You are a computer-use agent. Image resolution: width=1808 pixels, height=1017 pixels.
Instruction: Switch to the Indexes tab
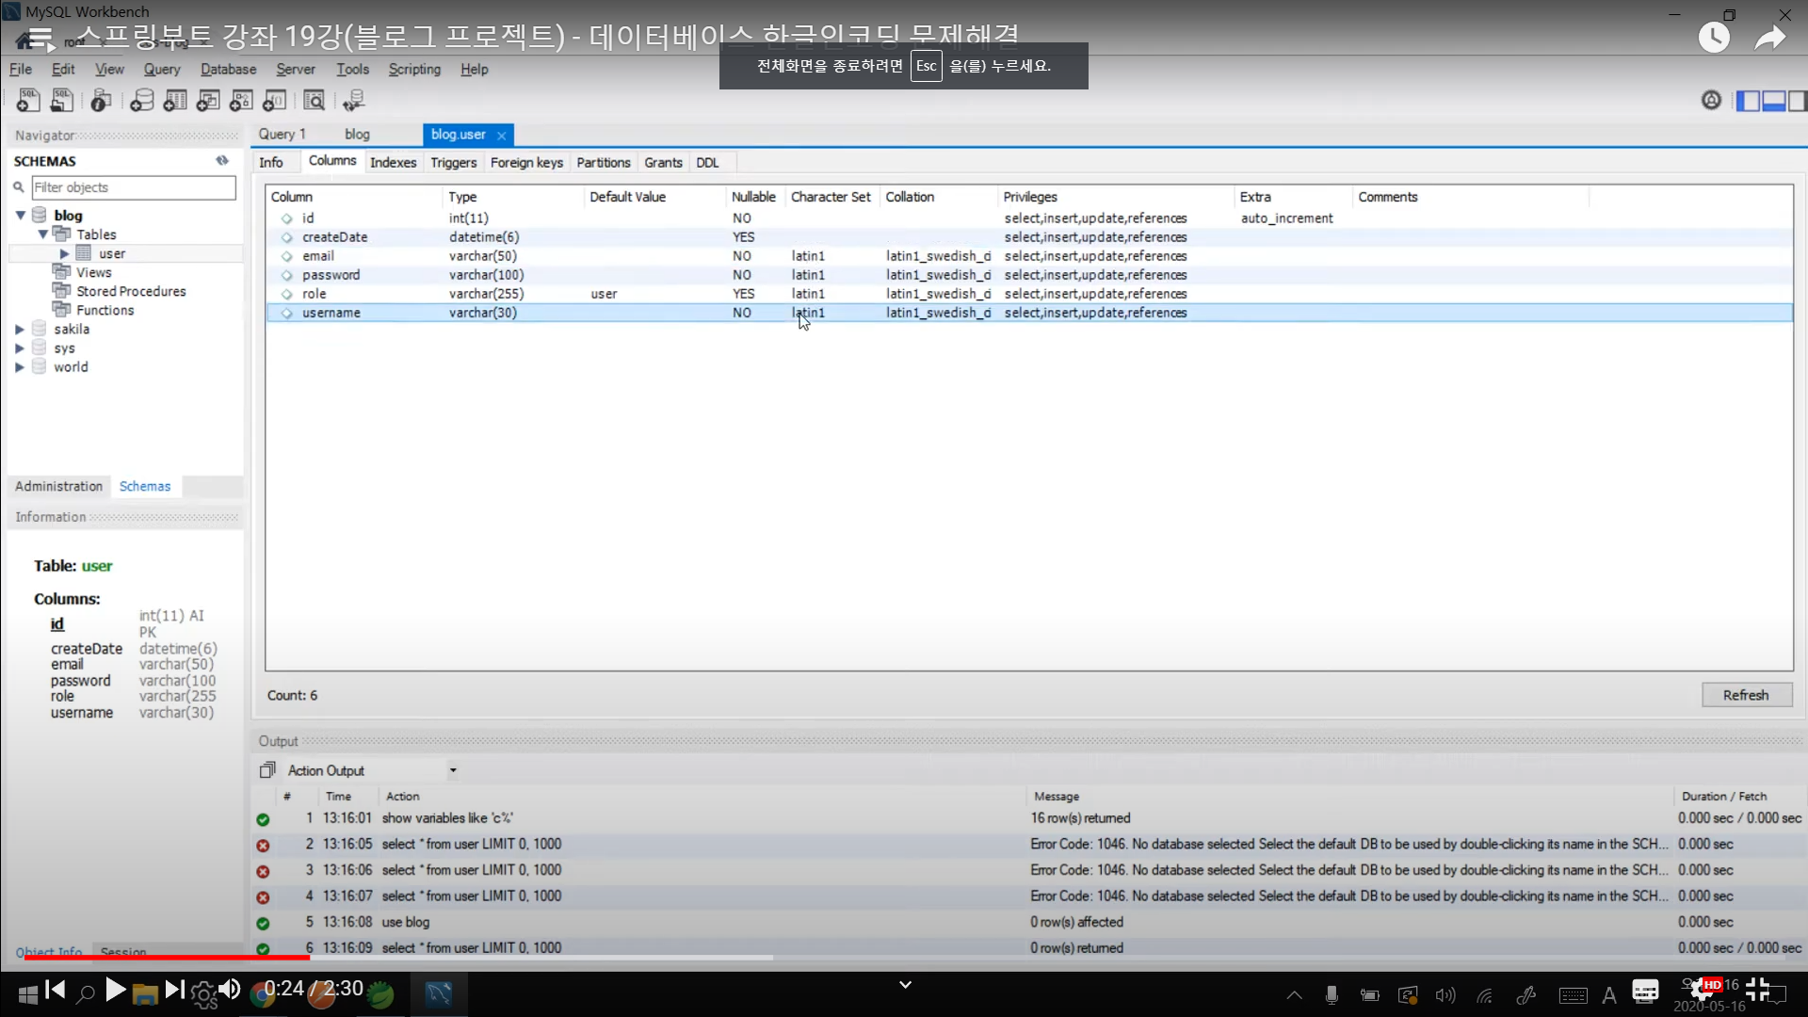click(393, 162)
